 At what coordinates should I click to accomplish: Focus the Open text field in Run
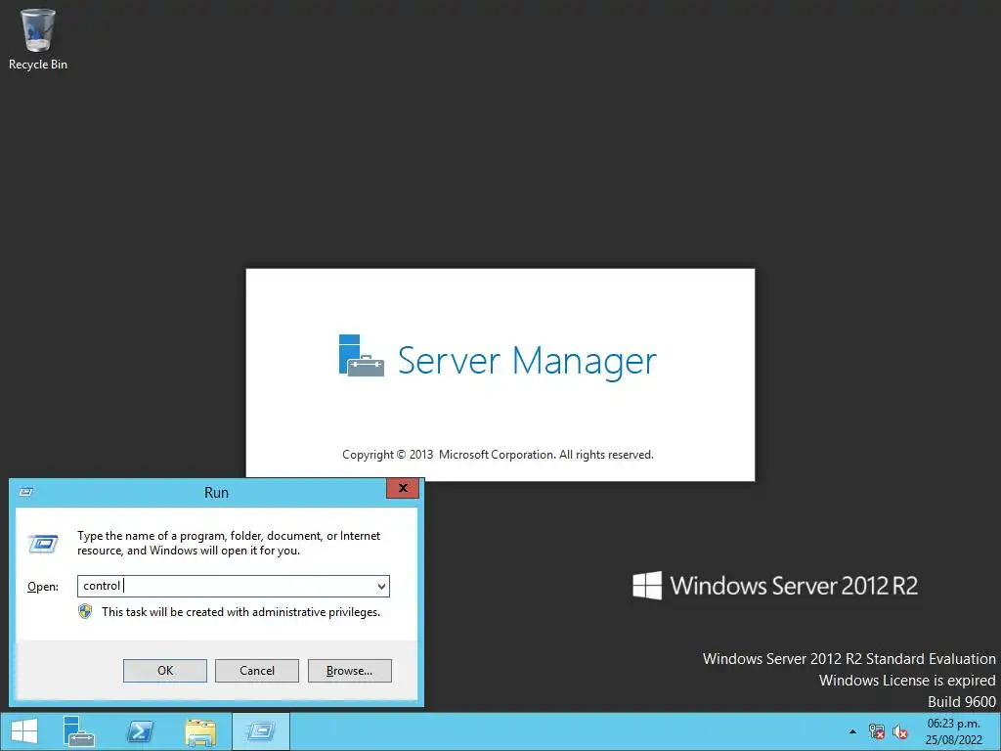click(x=233, y=587)
